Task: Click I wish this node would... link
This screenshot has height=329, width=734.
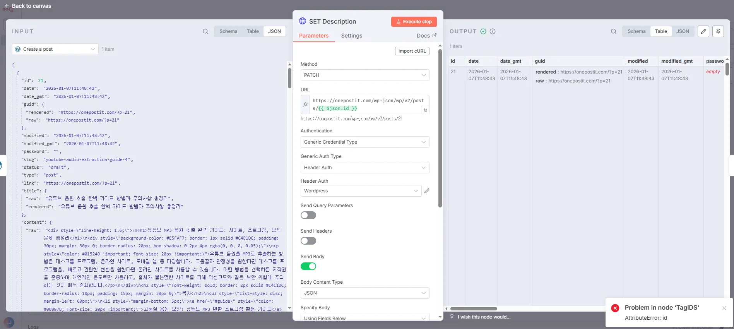Action: tap(484, 317)
